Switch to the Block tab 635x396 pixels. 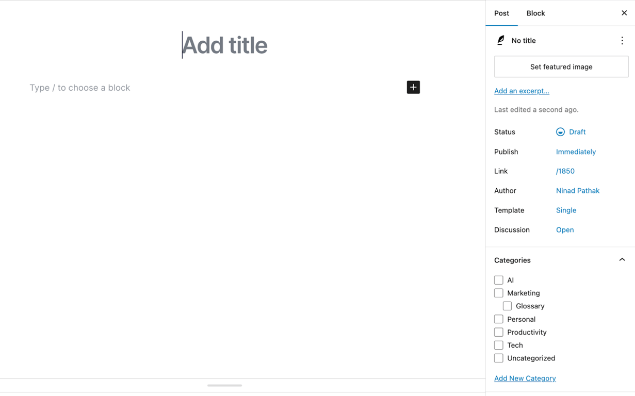click(x=535, y=13)
